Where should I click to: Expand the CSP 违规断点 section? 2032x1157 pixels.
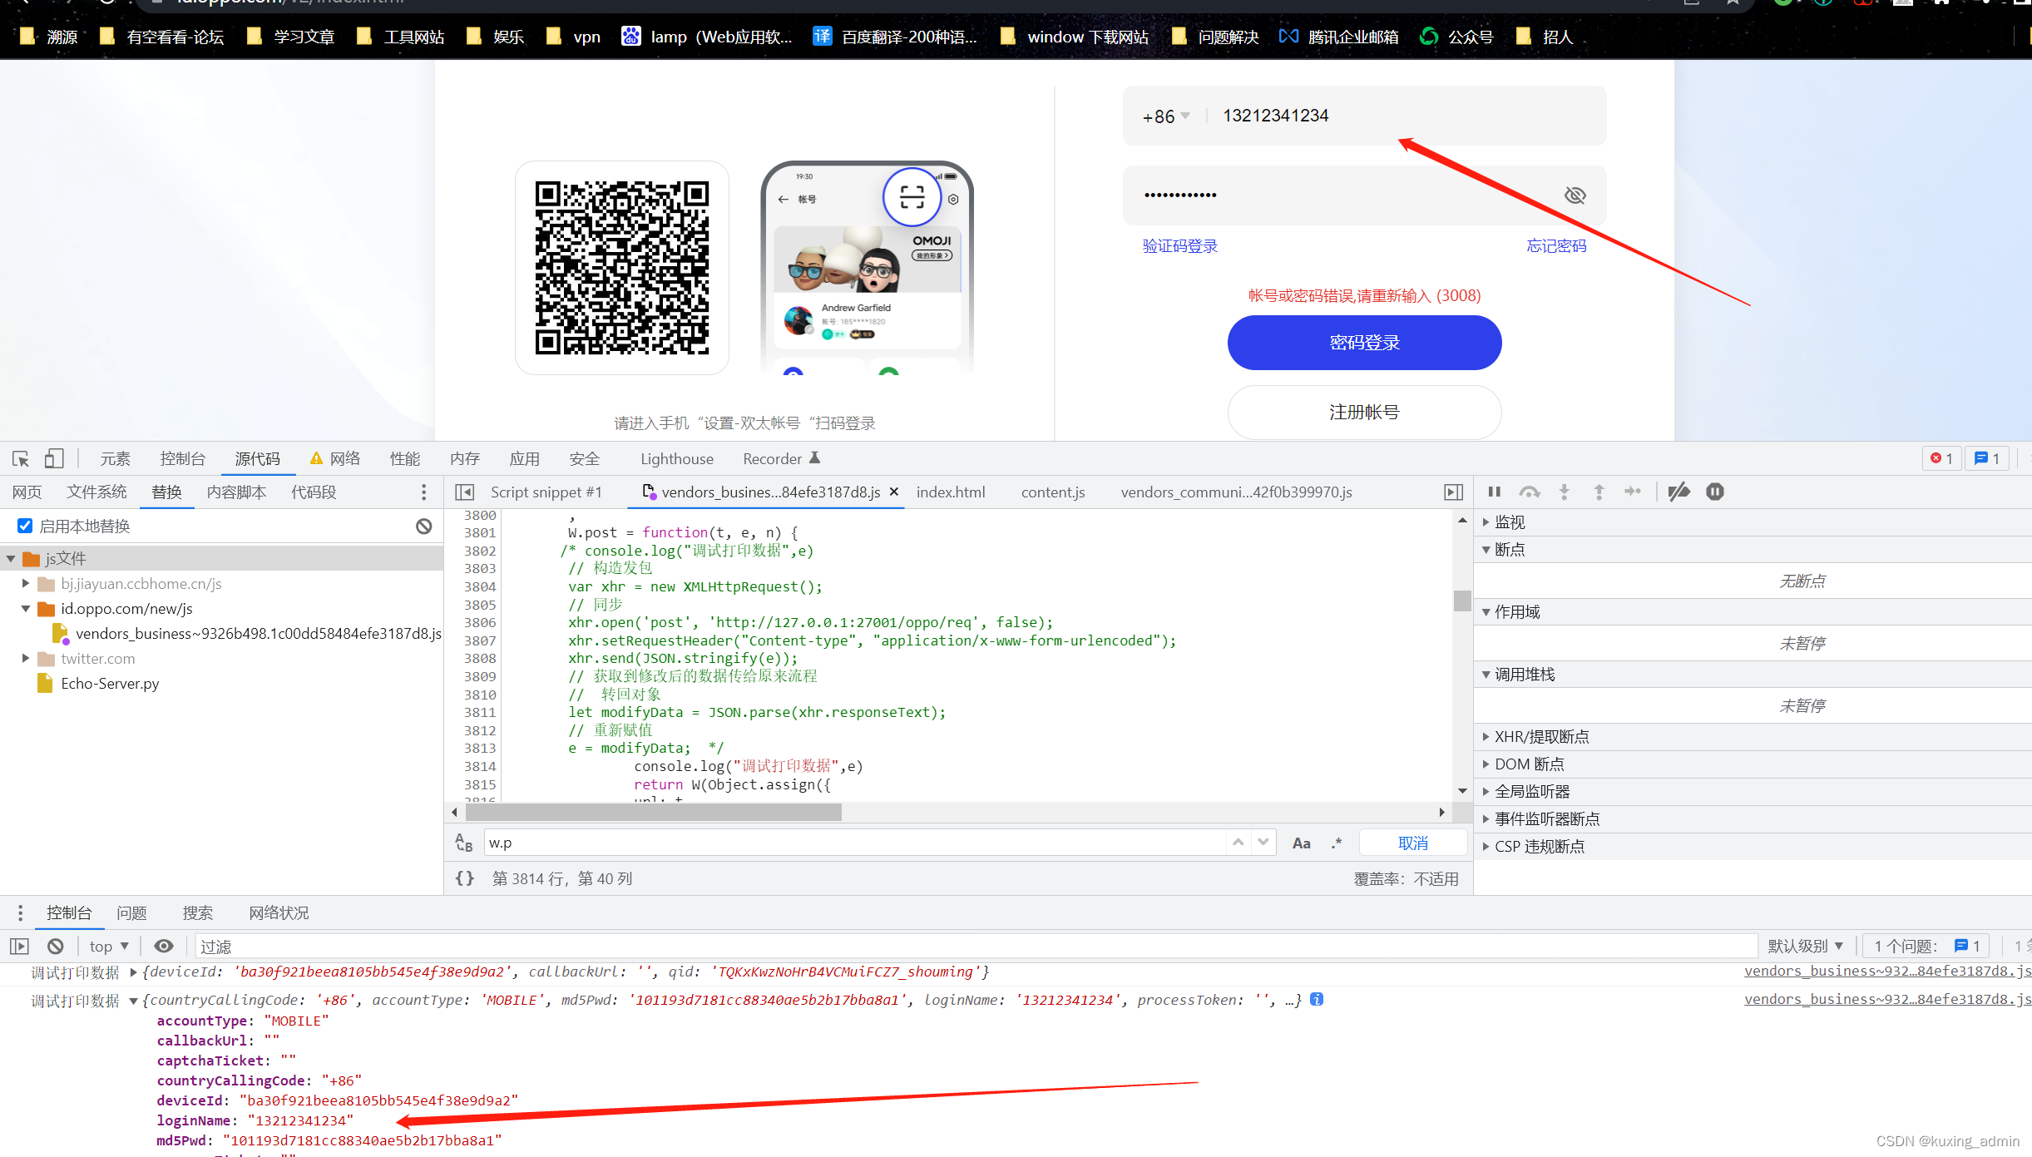[1486, 847]
